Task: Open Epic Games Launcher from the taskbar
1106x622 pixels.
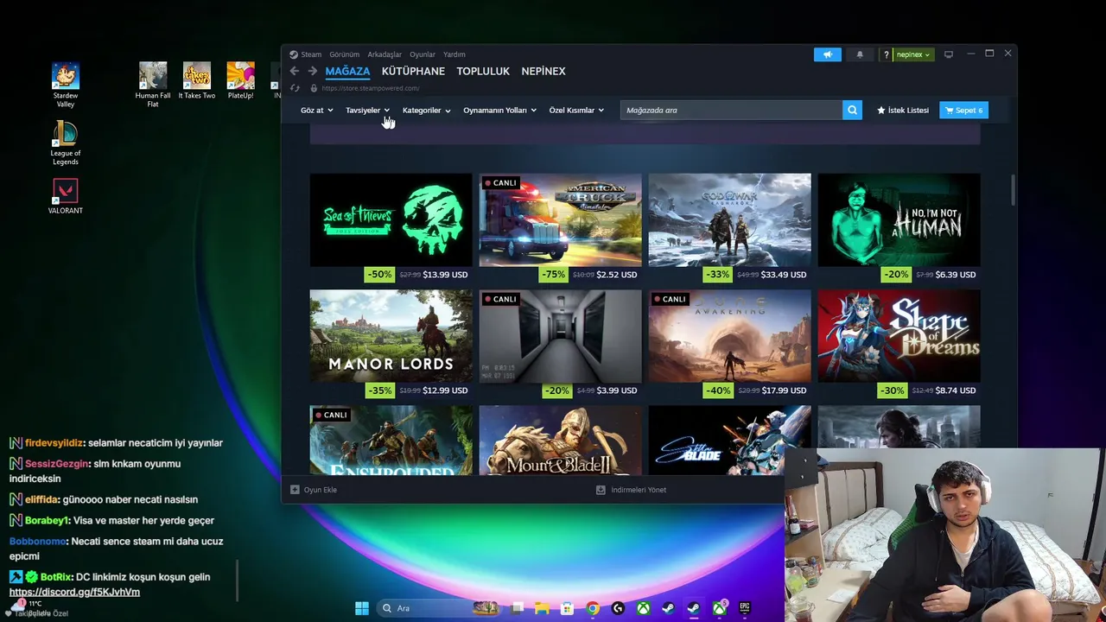Action: 745,608
